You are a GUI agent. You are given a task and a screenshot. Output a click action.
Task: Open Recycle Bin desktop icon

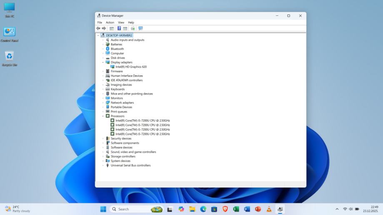point(9,56)
